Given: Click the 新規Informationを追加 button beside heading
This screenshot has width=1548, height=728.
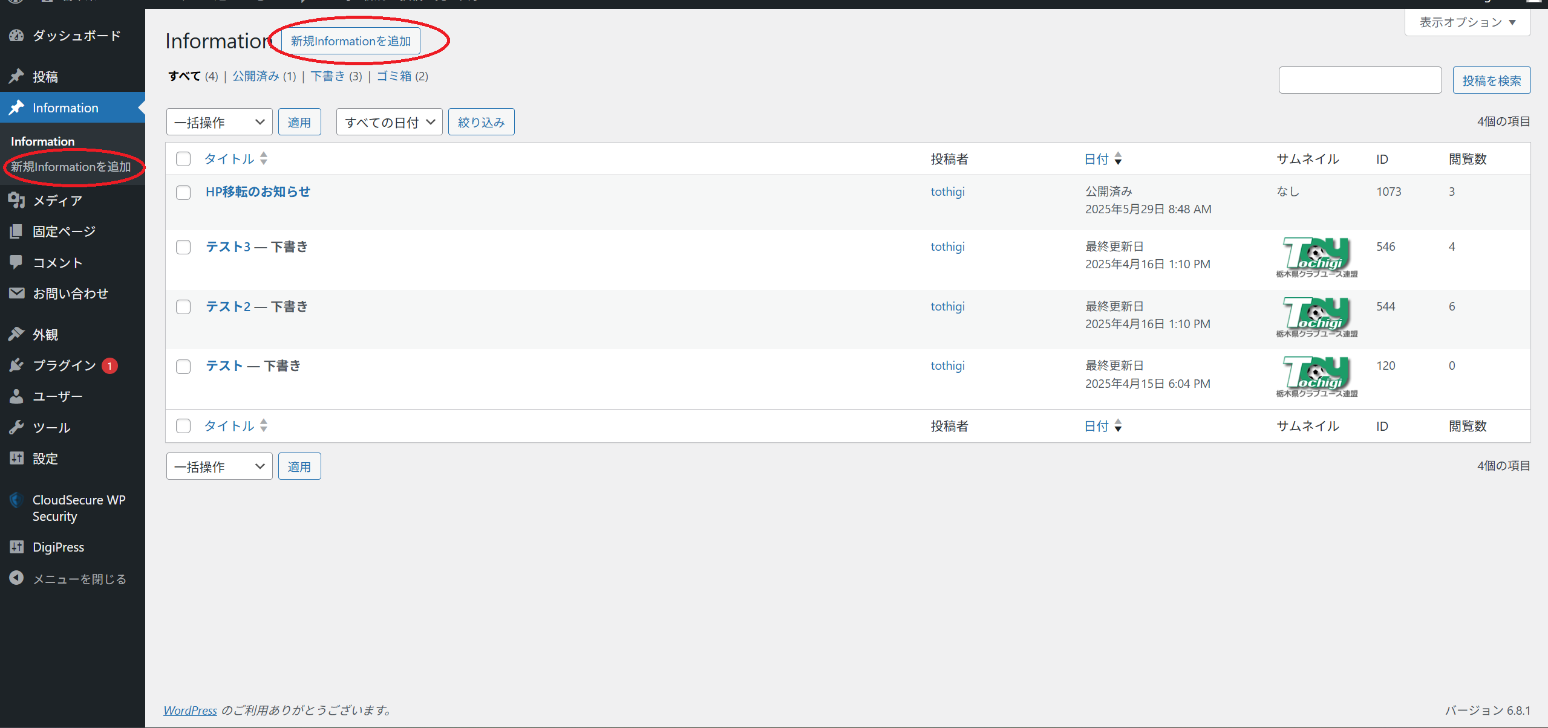Looking at the screenshot, I should 351,41.
